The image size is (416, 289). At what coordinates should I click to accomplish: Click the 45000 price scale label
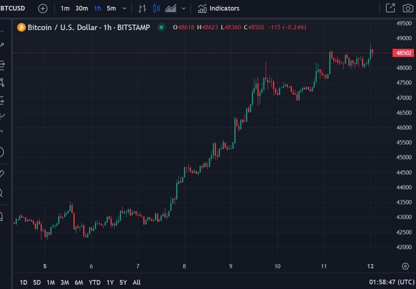(404, 157)
